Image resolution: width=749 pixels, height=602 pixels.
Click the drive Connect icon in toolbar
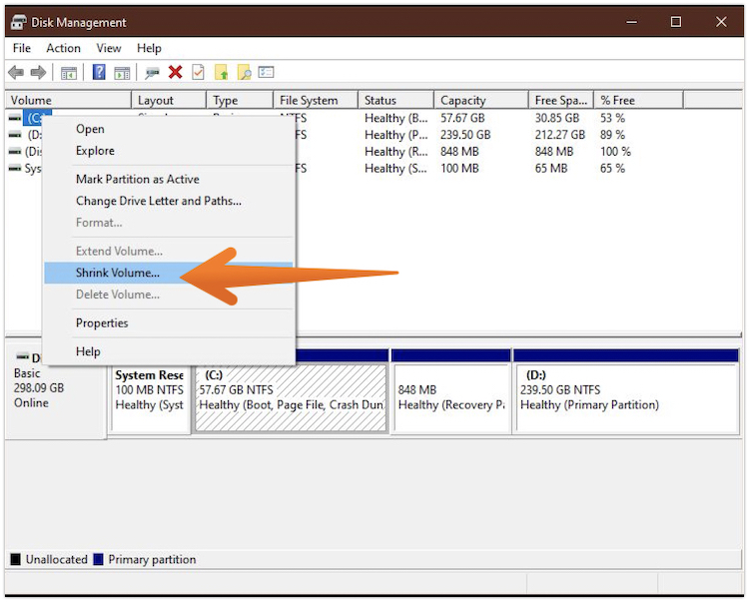(152, 73)
